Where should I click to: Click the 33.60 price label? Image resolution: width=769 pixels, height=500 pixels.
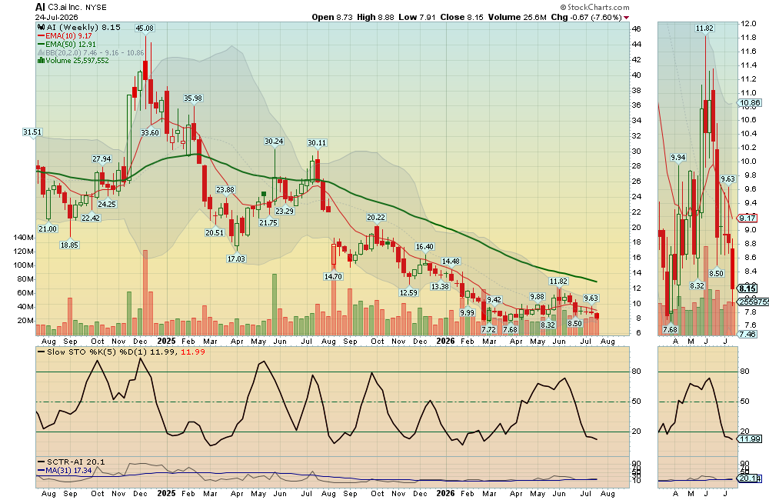coord(150,132)
